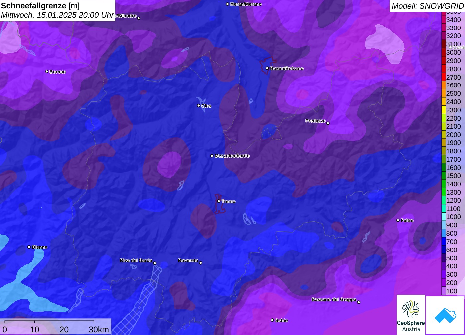Click the Feltre city marker dot
Image resolution: width=465 pixels, height=335 pixels.
click(398, 220)
